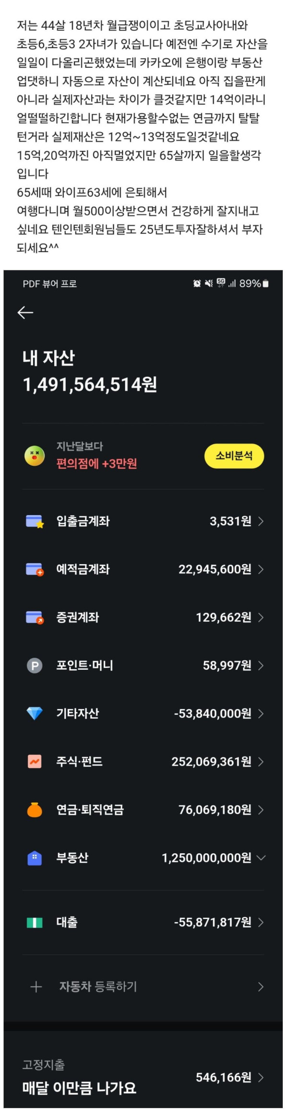
Task: Expand 고정지출 546,166원 chevron
Action: (x=261, y=1077)
